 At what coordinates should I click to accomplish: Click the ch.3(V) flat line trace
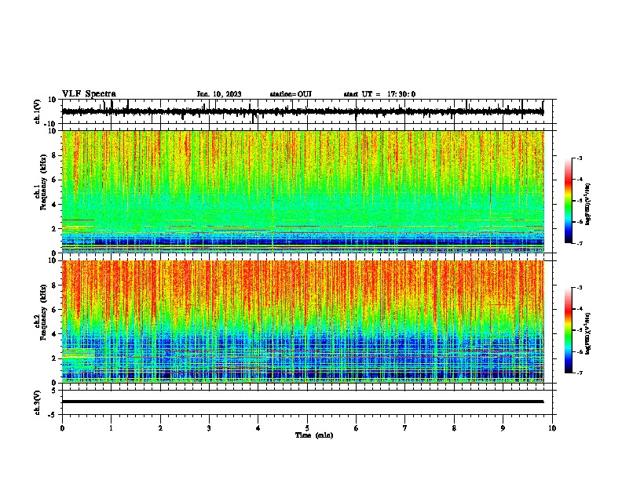(302, 402)
